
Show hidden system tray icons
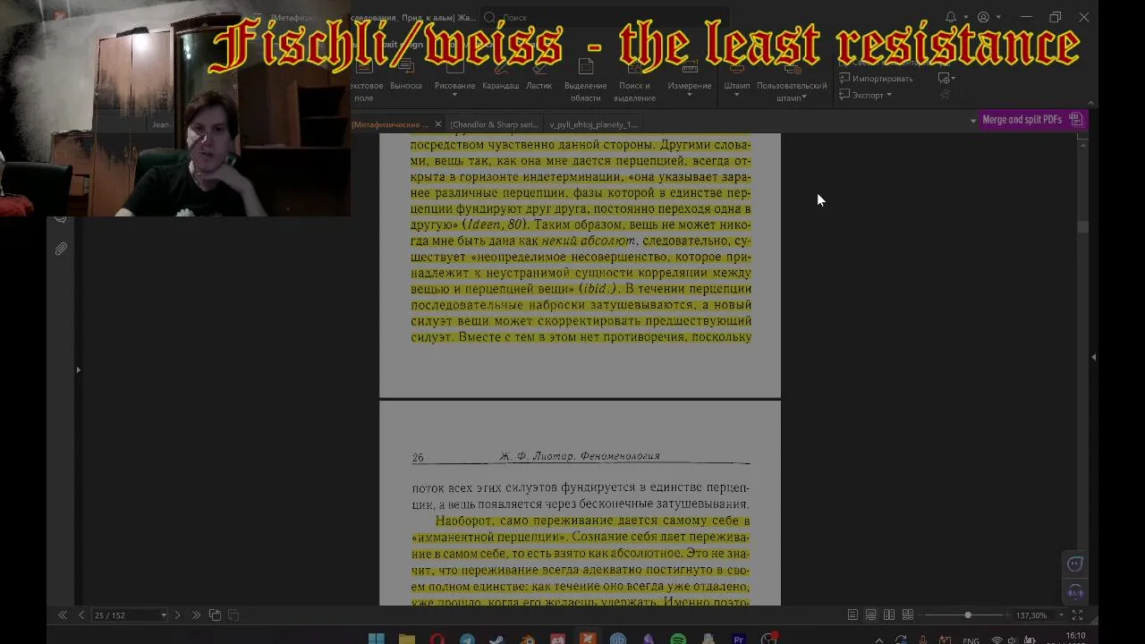878,640
